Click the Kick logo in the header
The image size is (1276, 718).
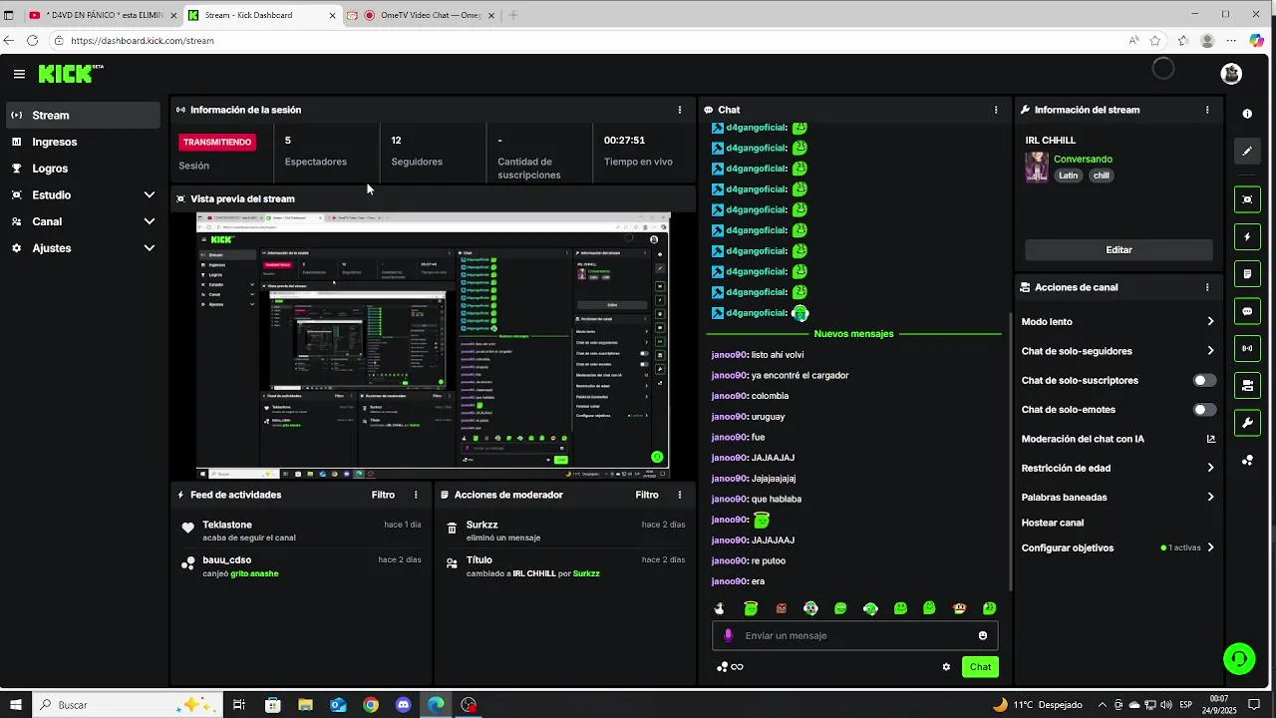pos(70,74)
